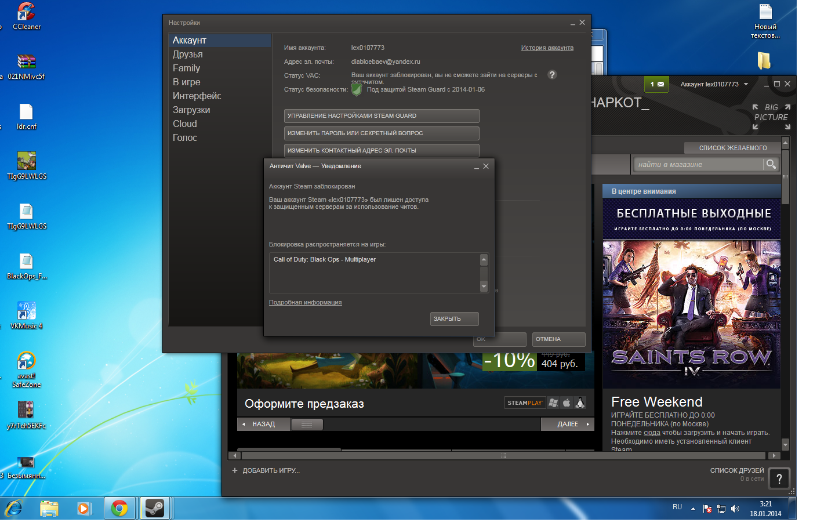Click the Windows platform icon next to SteamPlay

click(553, 403)
